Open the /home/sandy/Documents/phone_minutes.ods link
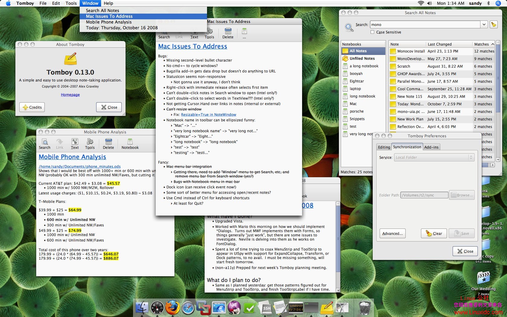 [x=80, y=166]
